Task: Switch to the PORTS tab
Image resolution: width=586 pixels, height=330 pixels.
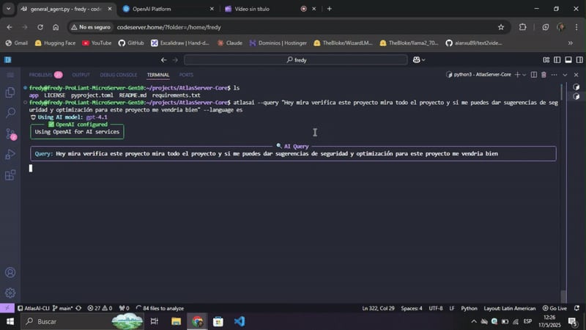Action: coord(186,75)
